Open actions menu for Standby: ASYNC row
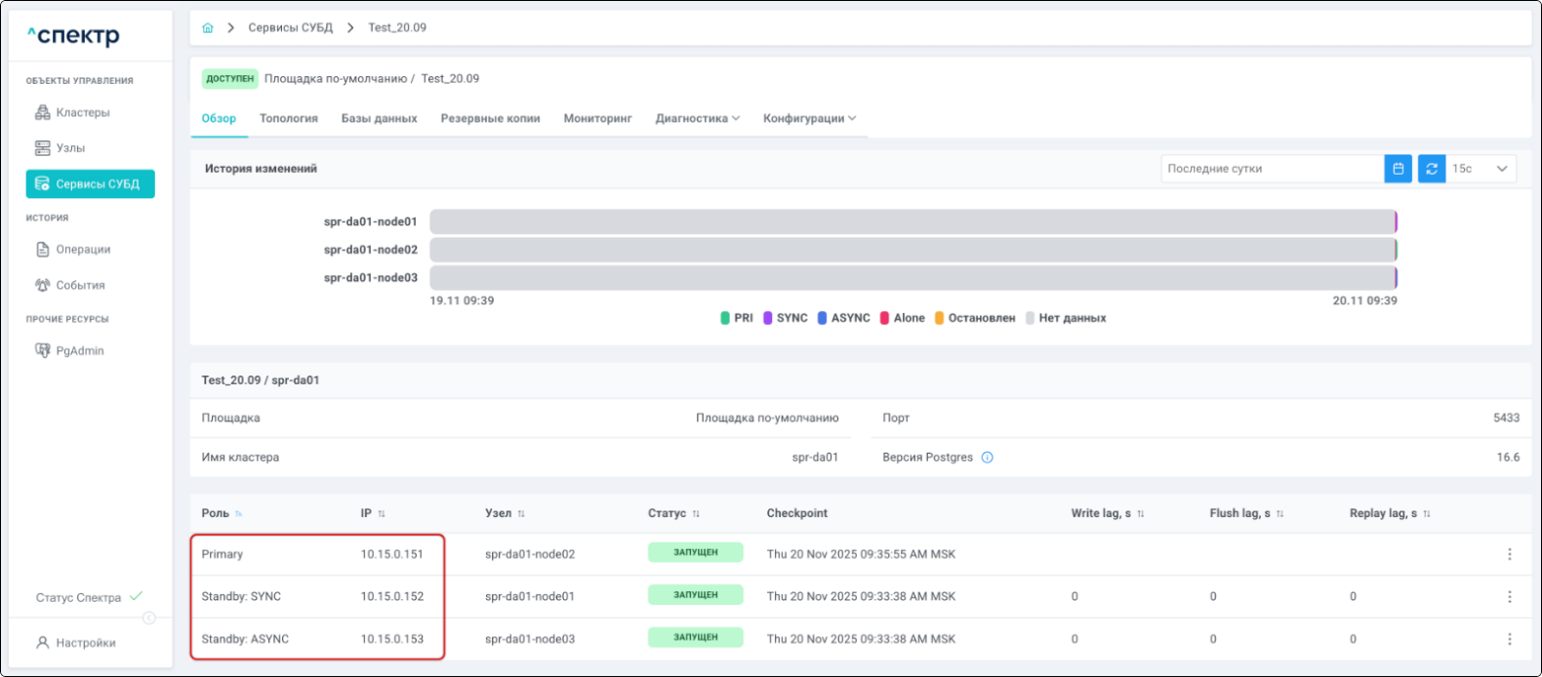 click(x=1509, y=639)
